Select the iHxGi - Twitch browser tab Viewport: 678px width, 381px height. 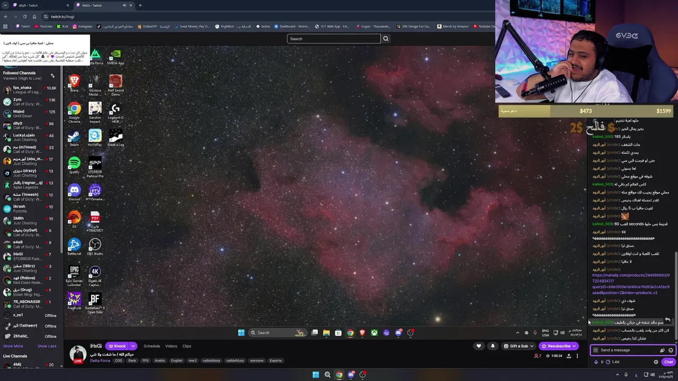[x=103, y=5]
